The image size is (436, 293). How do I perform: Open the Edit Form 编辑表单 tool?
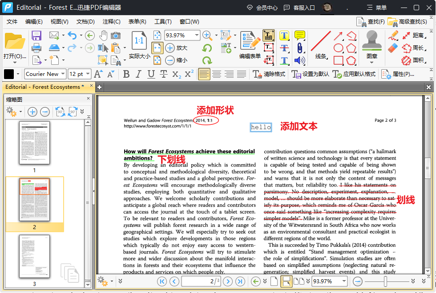pos(250,45)
